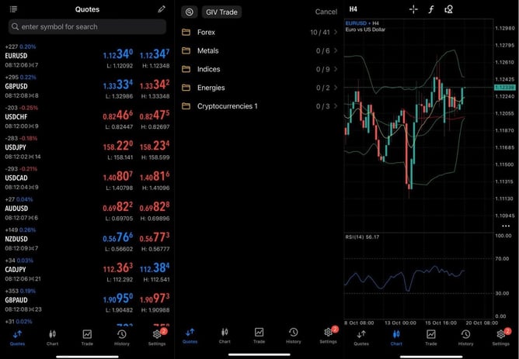This screenshot has height=359, width=519.
Task: Click GBPUSD ask price 1.33342
Action: click(x=155, y=85)
